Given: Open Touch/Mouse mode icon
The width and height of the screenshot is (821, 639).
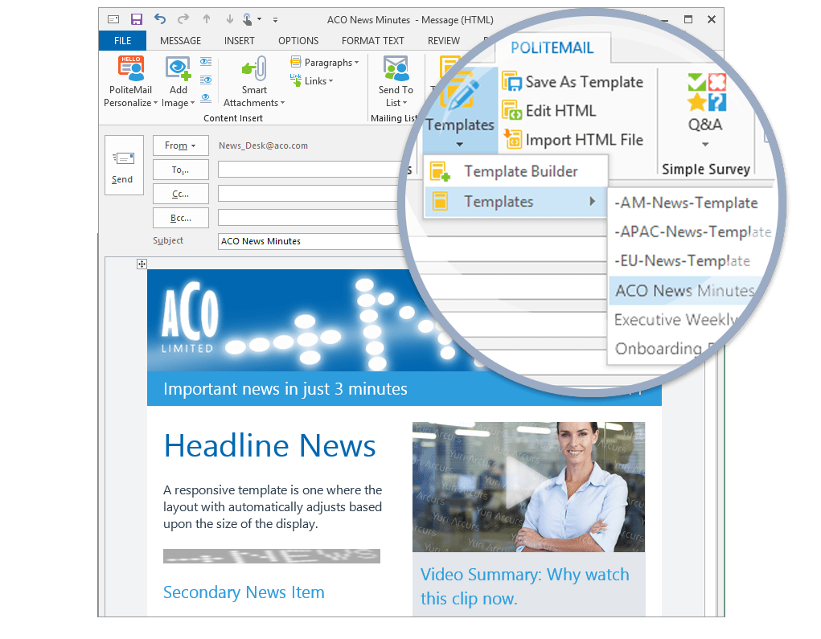Looking at the screenshot, I should pyautogui.click(x=248, y=19).
